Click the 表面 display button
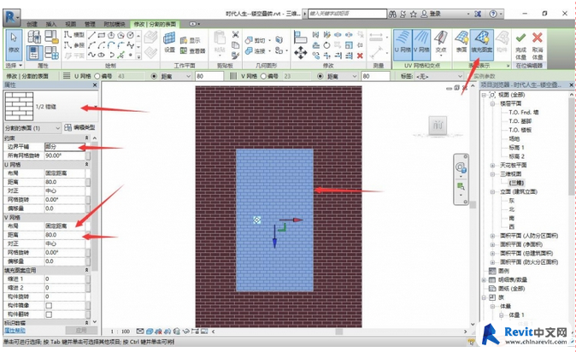This screenshot has height=352, width=576. tap(461, 42)
